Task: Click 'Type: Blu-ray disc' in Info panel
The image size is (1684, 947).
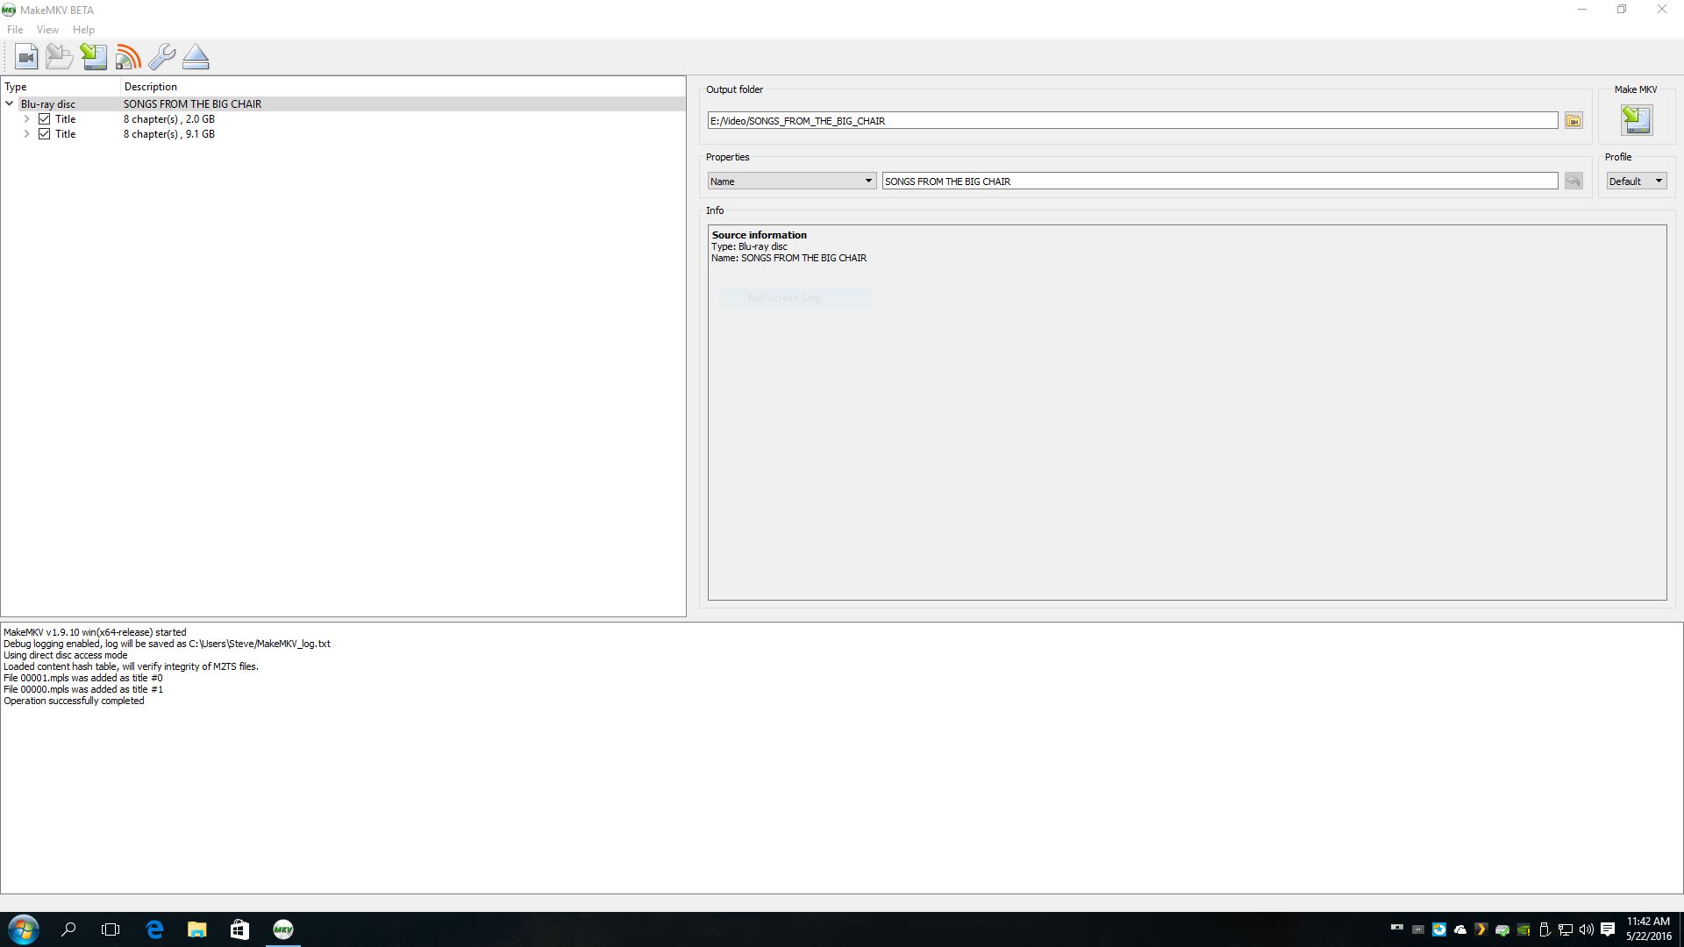Action: coord(749,246)
